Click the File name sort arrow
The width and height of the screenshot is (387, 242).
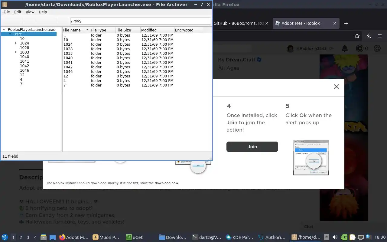click(x=87, y=30)
